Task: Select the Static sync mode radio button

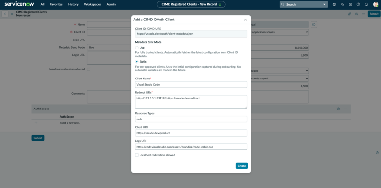Action: (x=137, y=62)
